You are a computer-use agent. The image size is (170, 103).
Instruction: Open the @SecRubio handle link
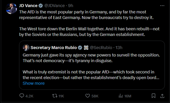[101, 48]
